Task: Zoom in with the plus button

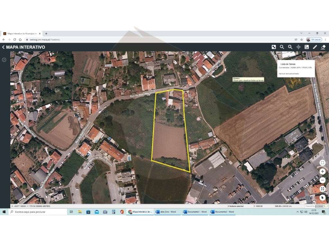Action: [x=323, y=171]
